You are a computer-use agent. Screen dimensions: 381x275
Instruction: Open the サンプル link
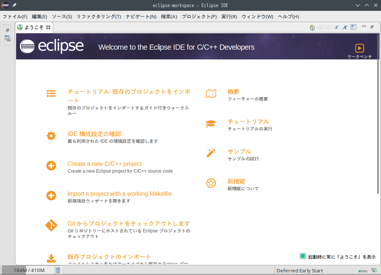[x=239, y=151]
